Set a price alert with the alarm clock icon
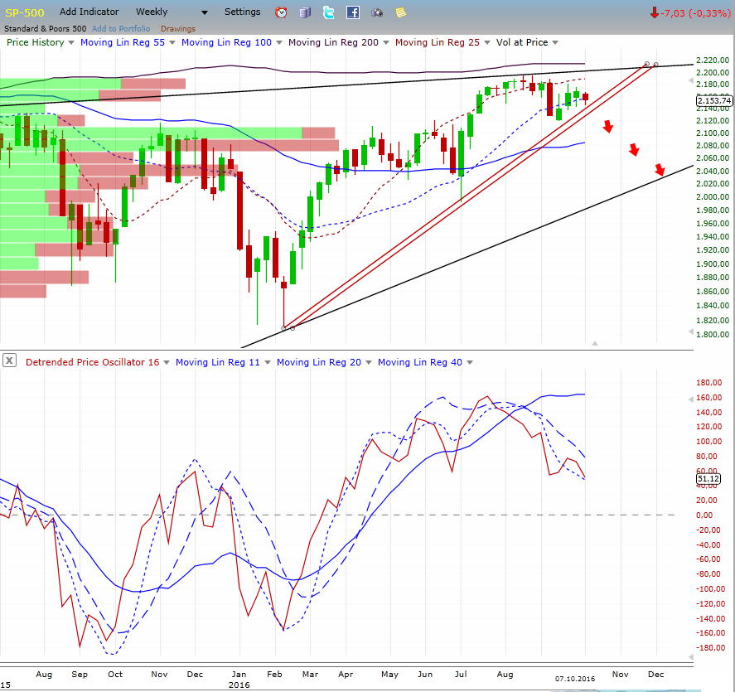 pyautogui.click(x=281, y=12)
